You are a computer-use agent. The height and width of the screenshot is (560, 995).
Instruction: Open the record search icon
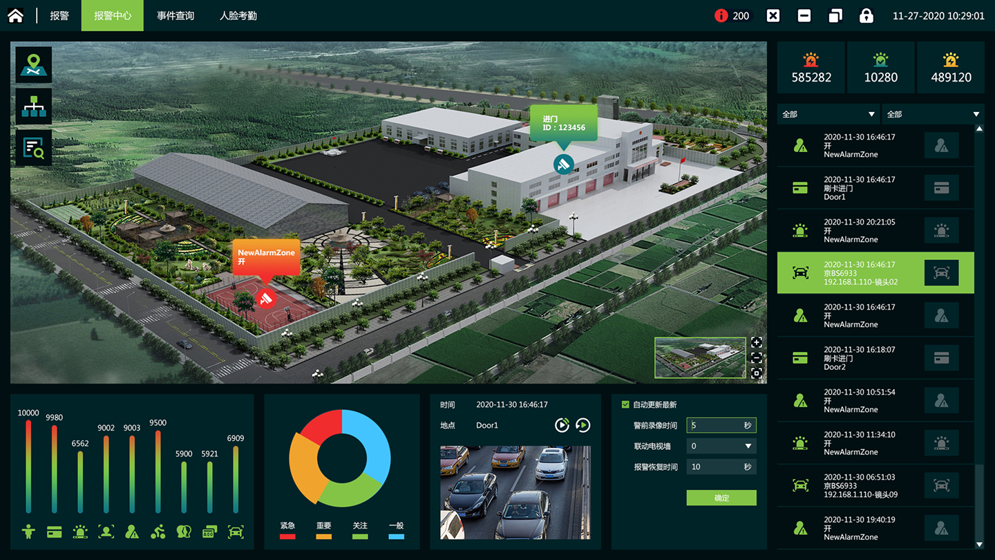(x=34, y=148)
